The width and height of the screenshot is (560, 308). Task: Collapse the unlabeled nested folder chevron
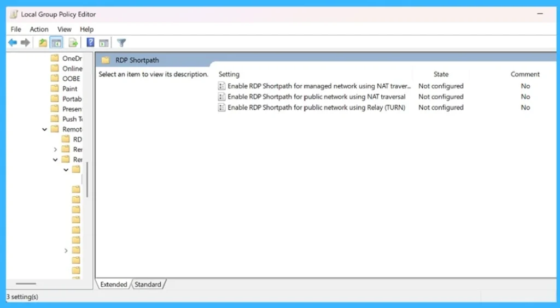pos(66,170)
